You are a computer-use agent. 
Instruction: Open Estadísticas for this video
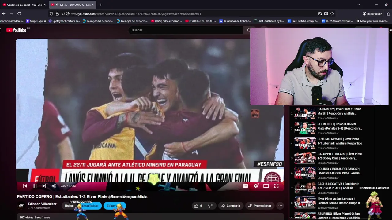coord(90,206)
